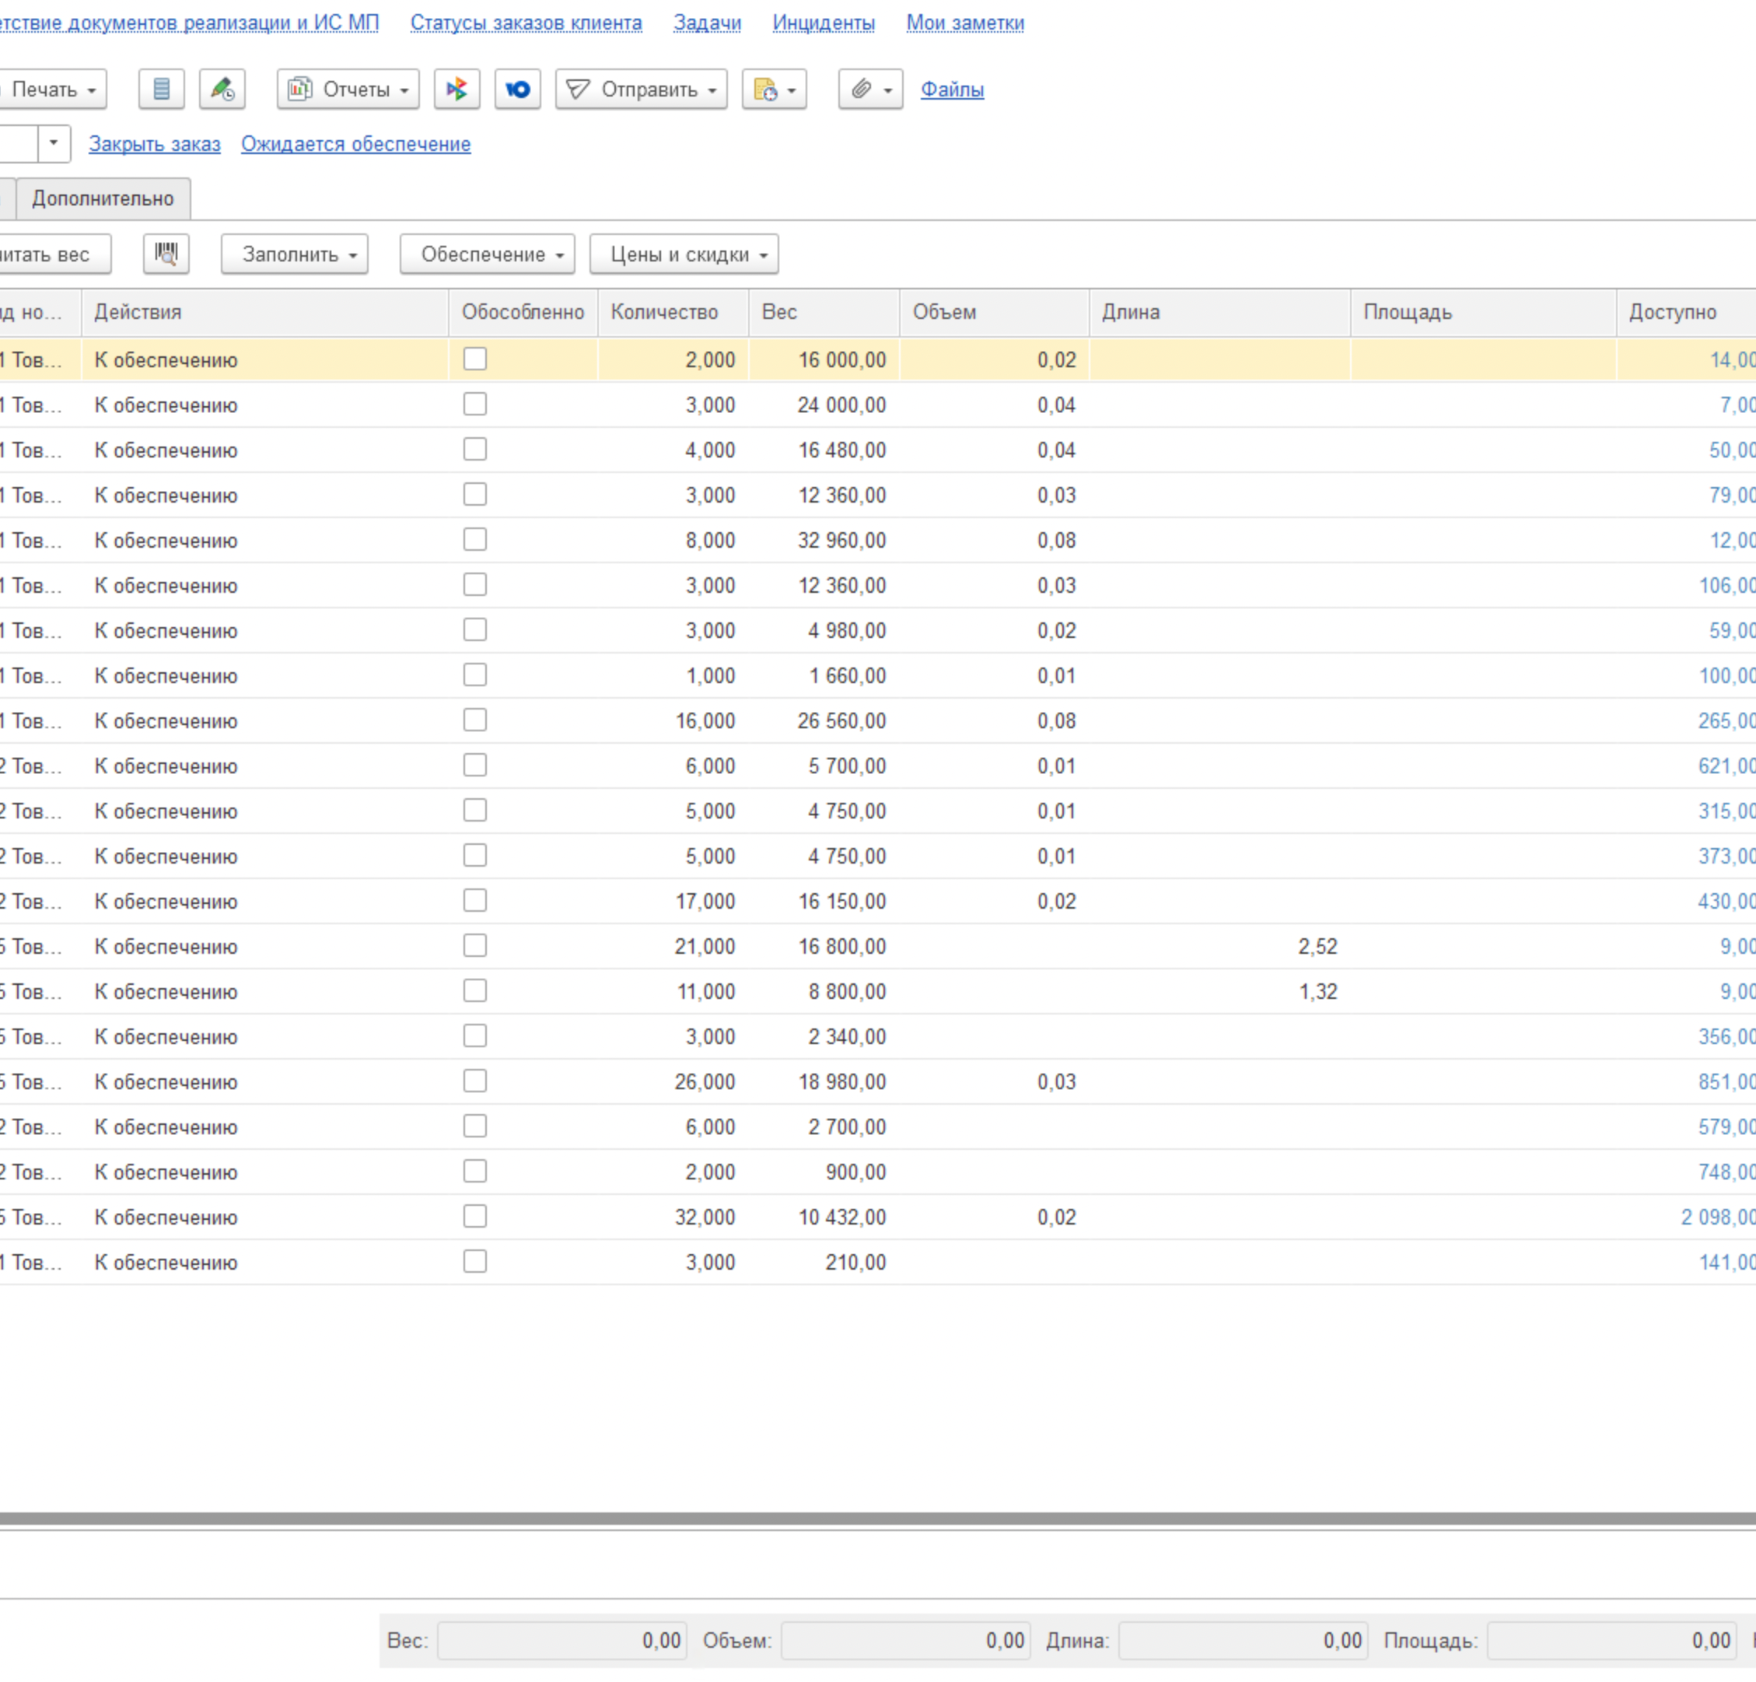This screenshot has width=1756, height=1682.
Task: Click the barcode search icon button
Action: point(166,254)
